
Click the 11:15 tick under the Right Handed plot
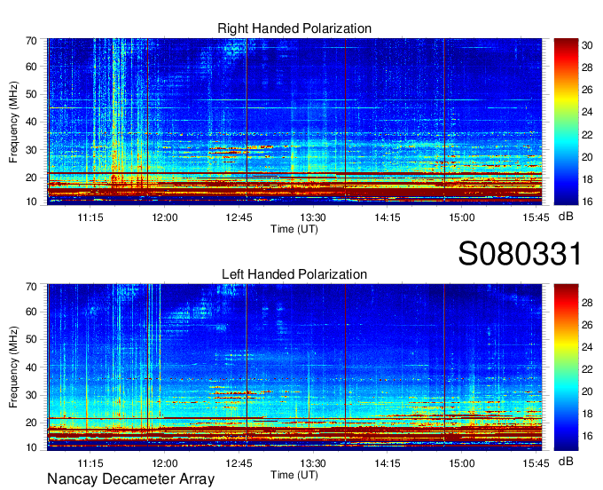coord(90,217)
